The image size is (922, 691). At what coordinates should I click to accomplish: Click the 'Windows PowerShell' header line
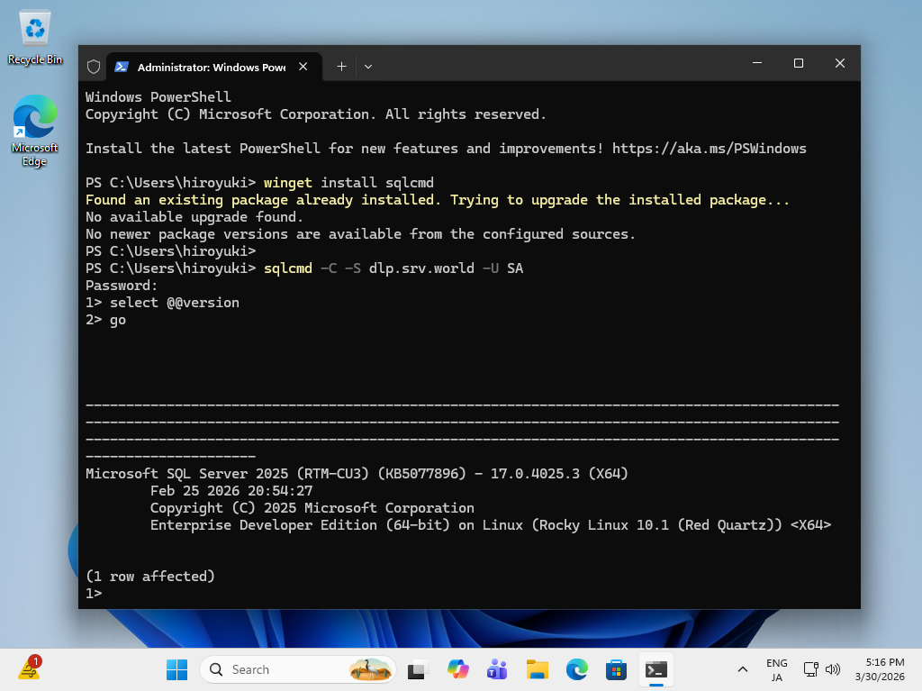[x=158, y=97]
